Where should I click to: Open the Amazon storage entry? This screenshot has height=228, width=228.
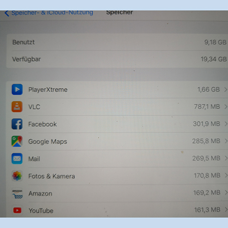(x=117, y=193)
